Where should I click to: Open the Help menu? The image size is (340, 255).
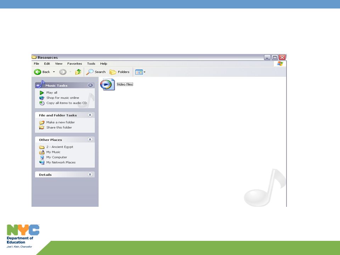pos(103,63)
